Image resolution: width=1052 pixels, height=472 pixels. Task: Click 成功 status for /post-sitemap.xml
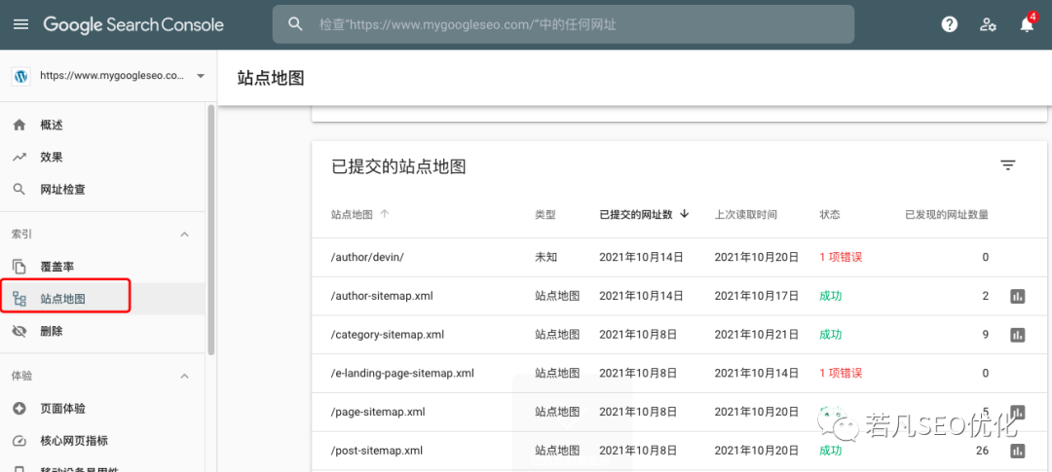(831, 451)
